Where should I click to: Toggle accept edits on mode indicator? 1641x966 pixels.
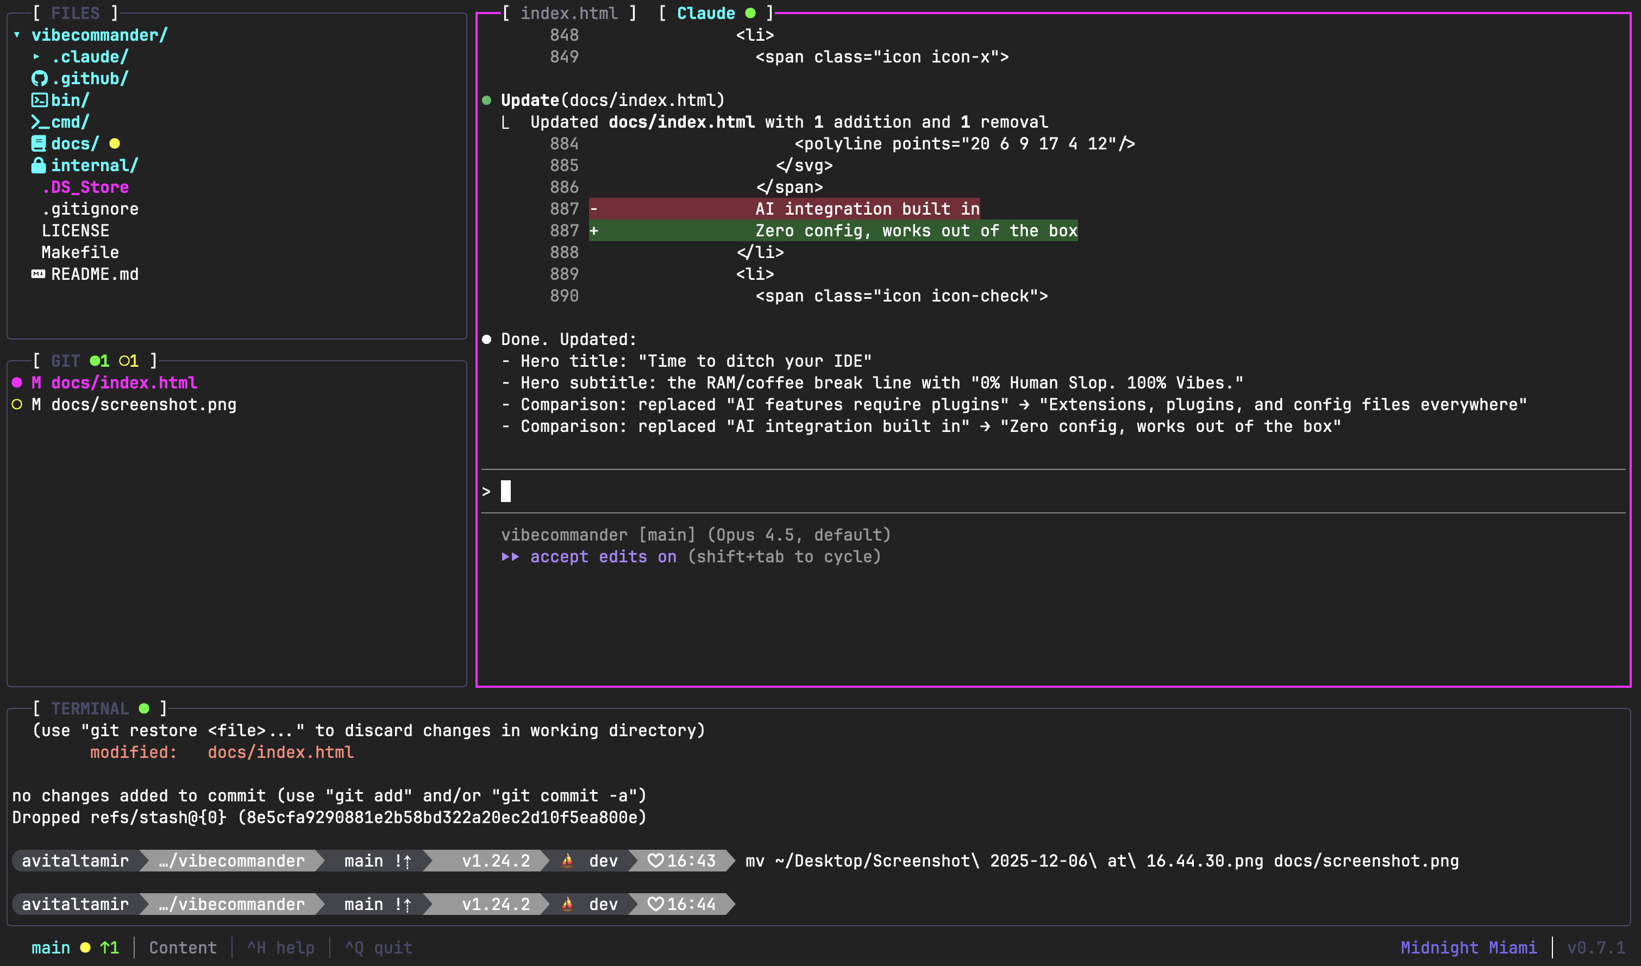point(603,557)
